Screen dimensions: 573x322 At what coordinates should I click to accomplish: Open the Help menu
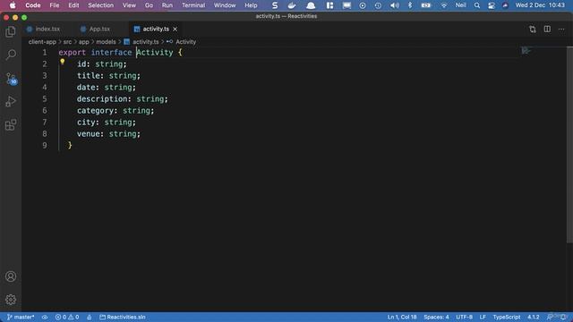[251, 5]
